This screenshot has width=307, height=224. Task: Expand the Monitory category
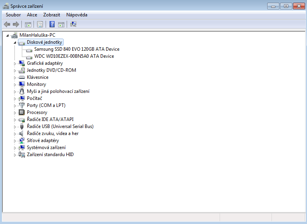tap(15, 85)
